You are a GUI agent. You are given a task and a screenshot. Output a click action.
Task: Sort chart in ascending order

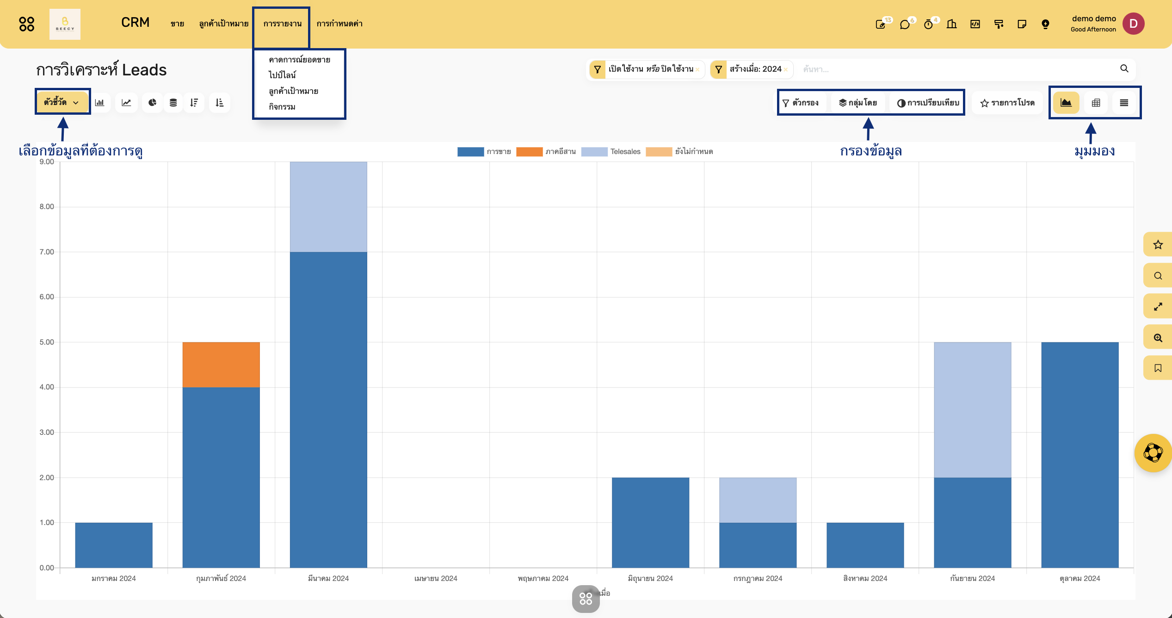pyautogui.click(x=220, y=103)
